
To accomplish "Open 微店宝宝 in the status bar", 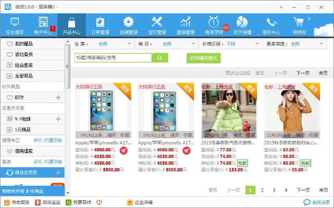I will (x=47, y=202).
